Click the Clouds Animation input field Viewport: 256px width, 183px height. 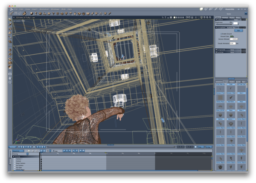click(x=233, y=43)
